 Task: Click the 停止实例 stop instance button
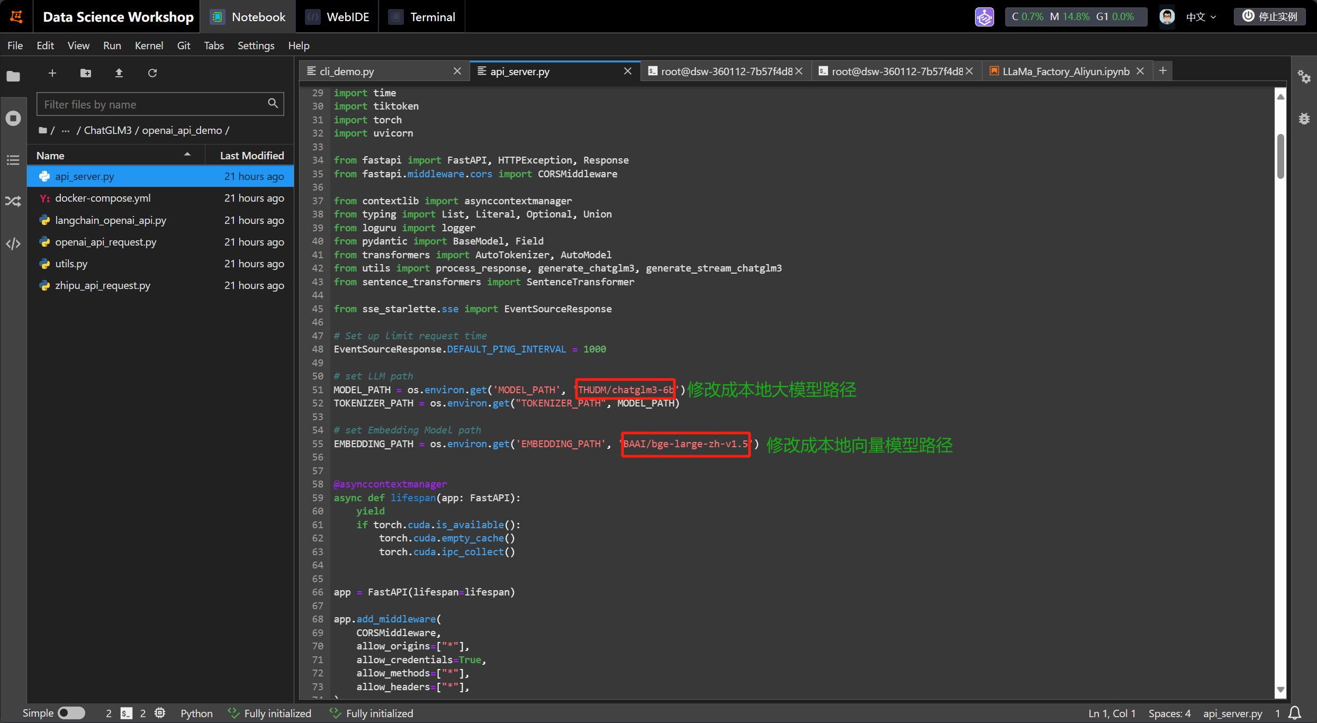[1270, 16]
